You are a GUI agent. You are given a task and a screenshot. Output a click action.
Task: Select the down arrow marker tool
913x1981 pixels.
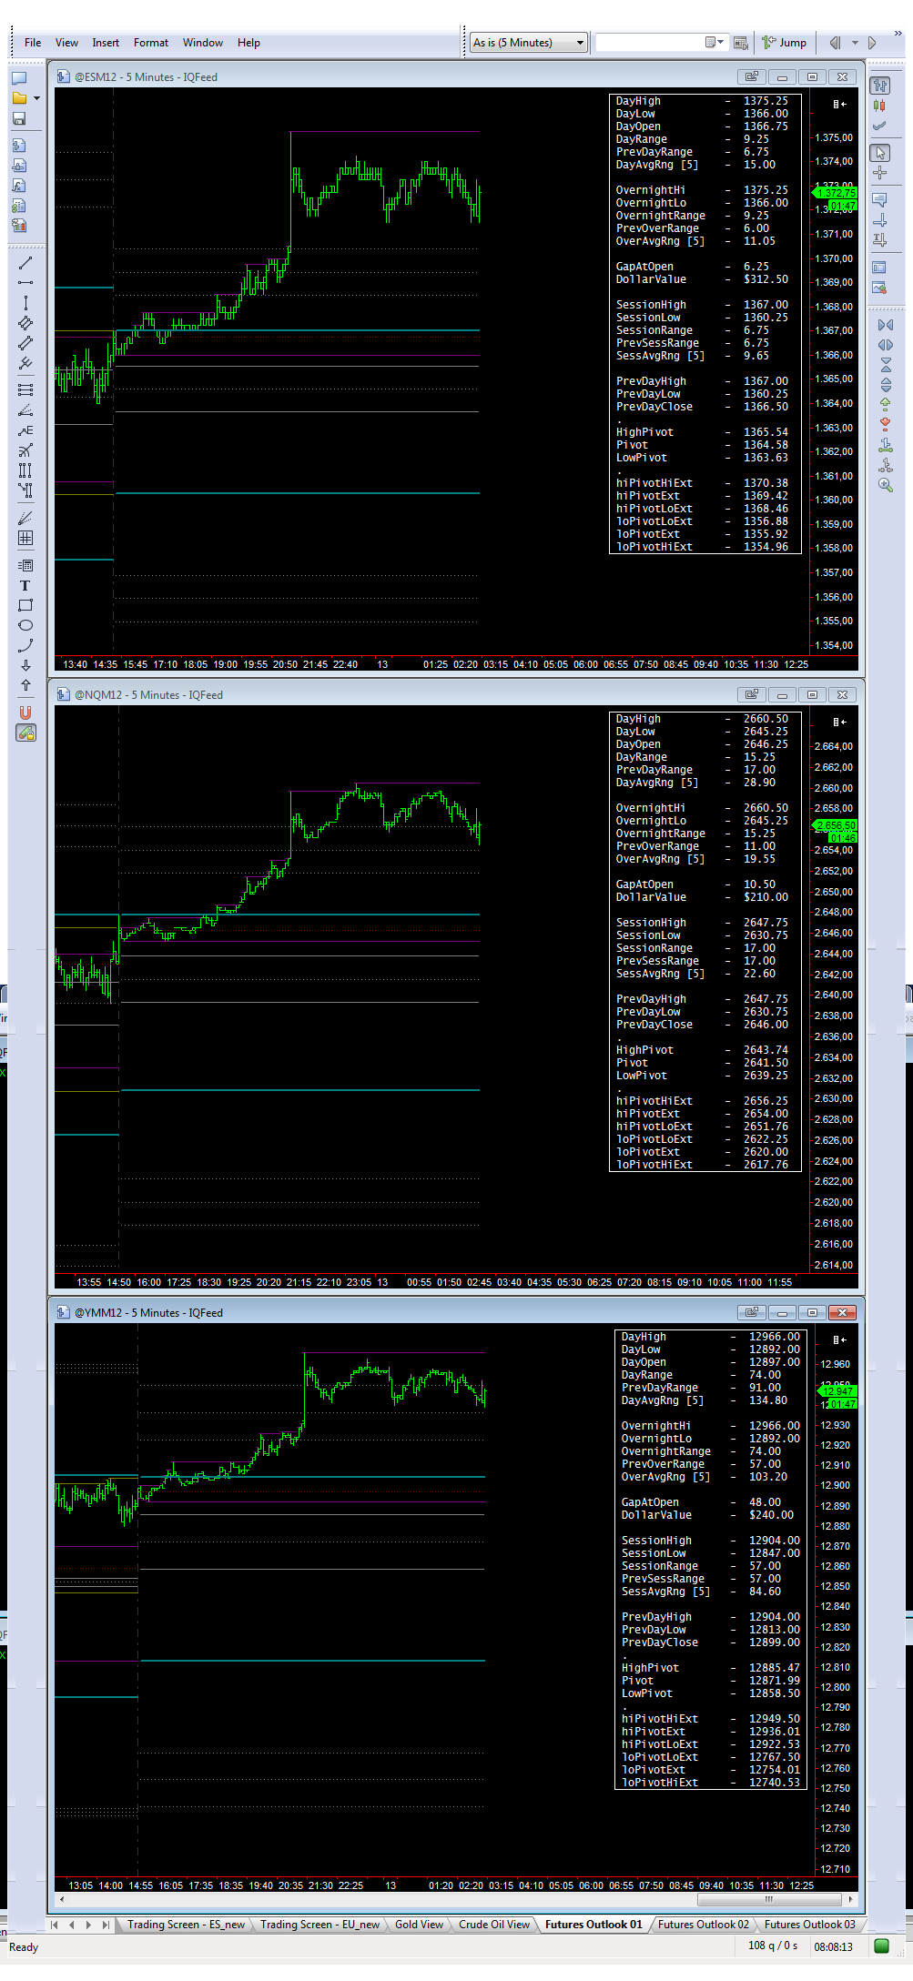click(x=25, y=665)
